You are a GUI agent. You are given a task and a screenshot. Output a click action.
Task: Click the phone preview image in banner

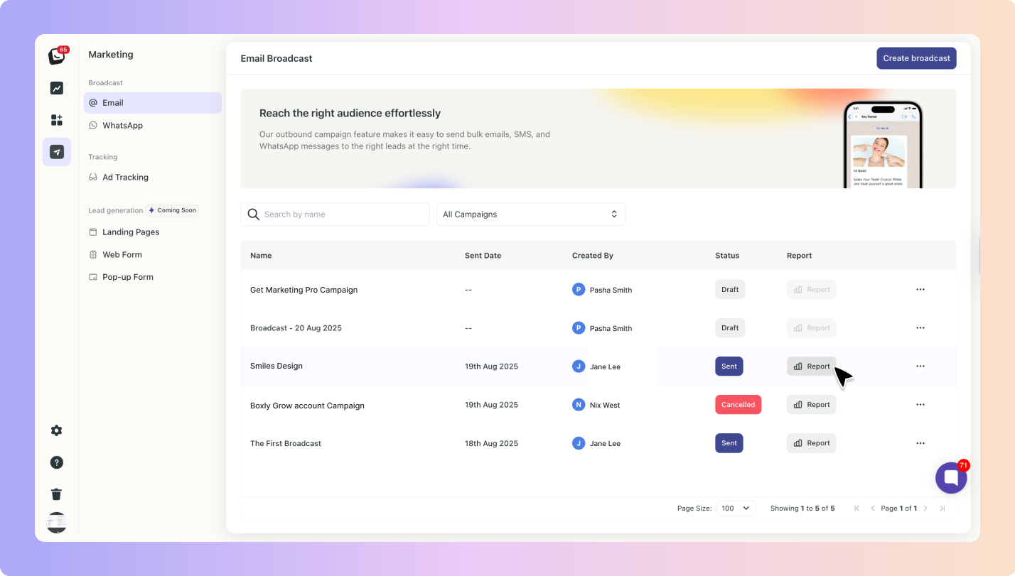(x=884, y=144)
